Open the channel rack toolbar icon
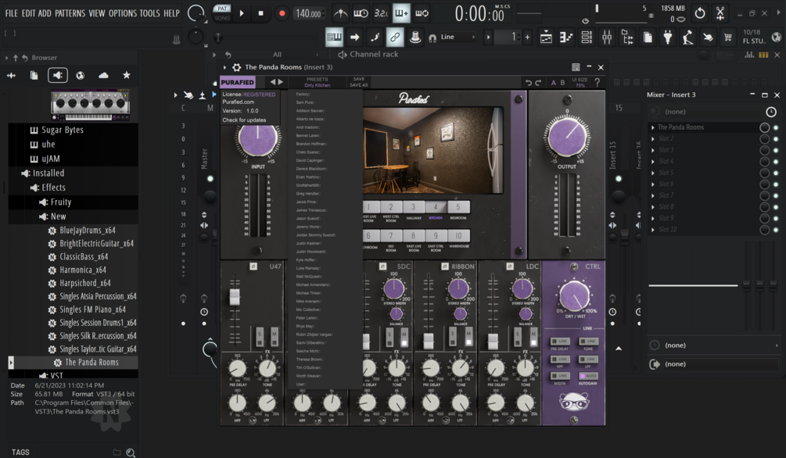This screenshot has height=458, width=786. 587,37
